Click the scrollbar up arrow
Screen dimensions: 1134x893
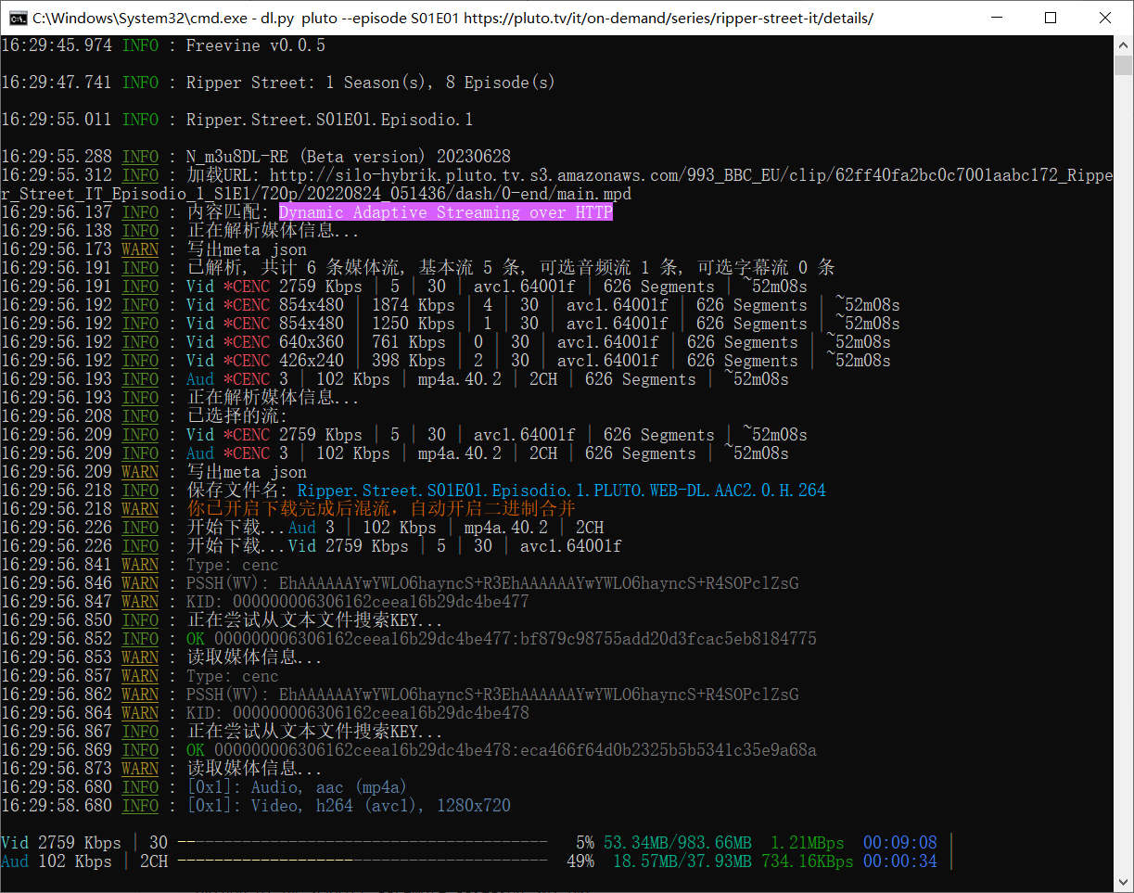pos(1123,45)
